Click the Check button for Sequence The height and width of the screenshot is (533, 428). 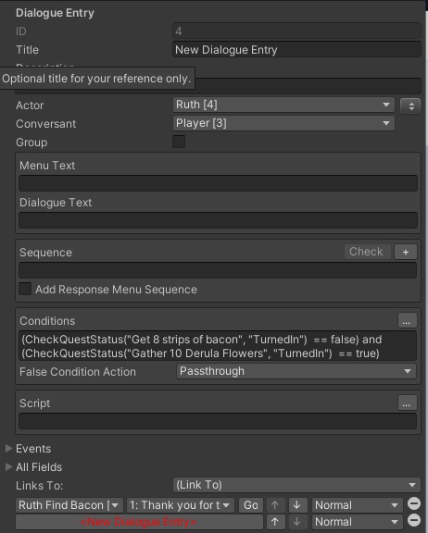click(367, 252)
